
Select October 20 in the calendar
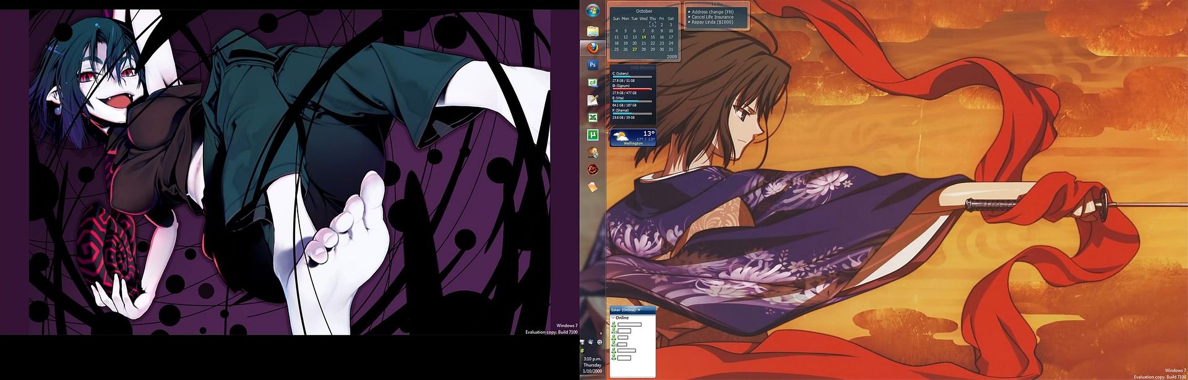pyautogui.click(x=635, y=43)
